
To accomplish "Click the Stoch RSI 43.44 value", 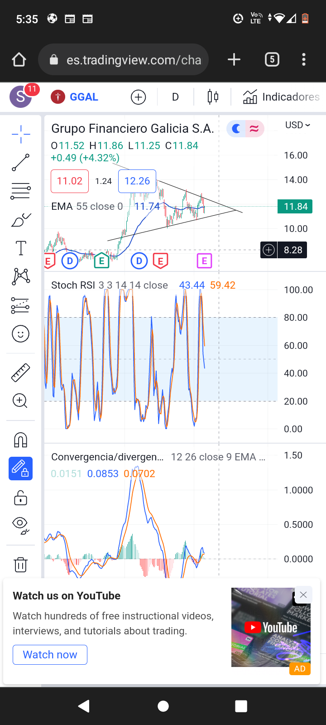I will [x=192, y=285].
